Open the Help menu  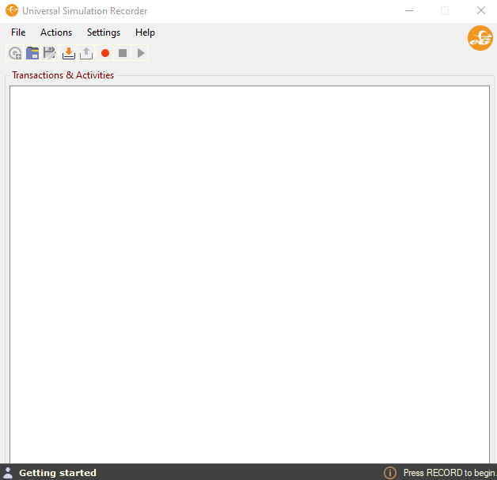[x=145, y=32]
